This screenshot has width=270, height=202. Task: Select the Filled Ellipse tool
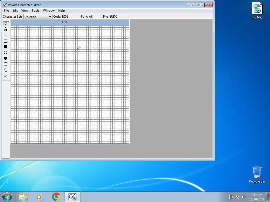pos(6,58)
